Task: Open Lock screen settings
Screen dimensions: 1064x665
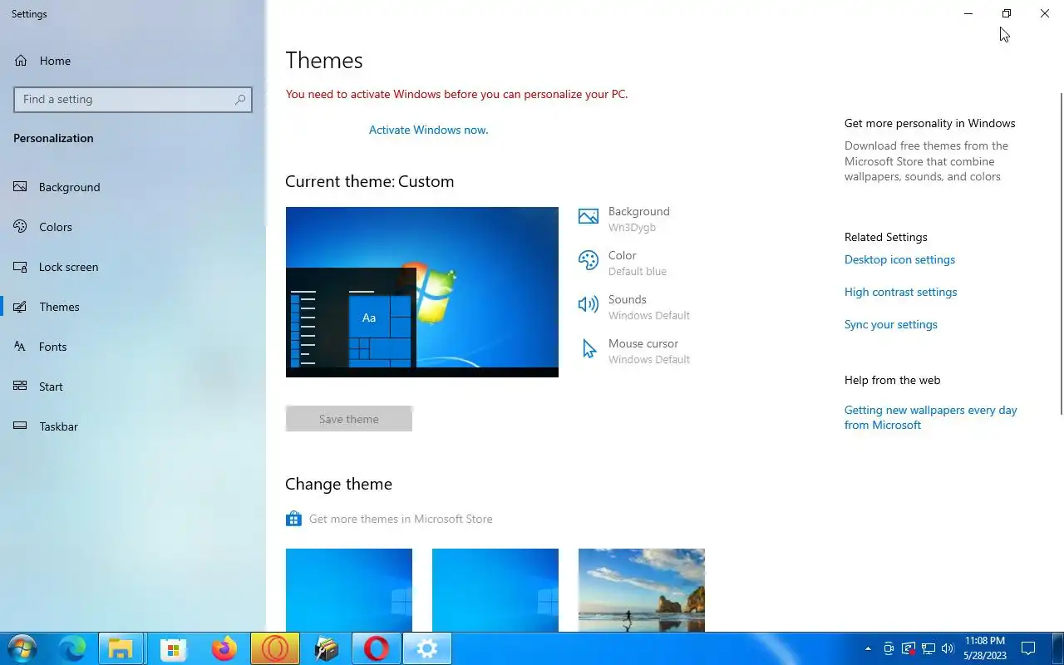Action: [x=133, y=267]
